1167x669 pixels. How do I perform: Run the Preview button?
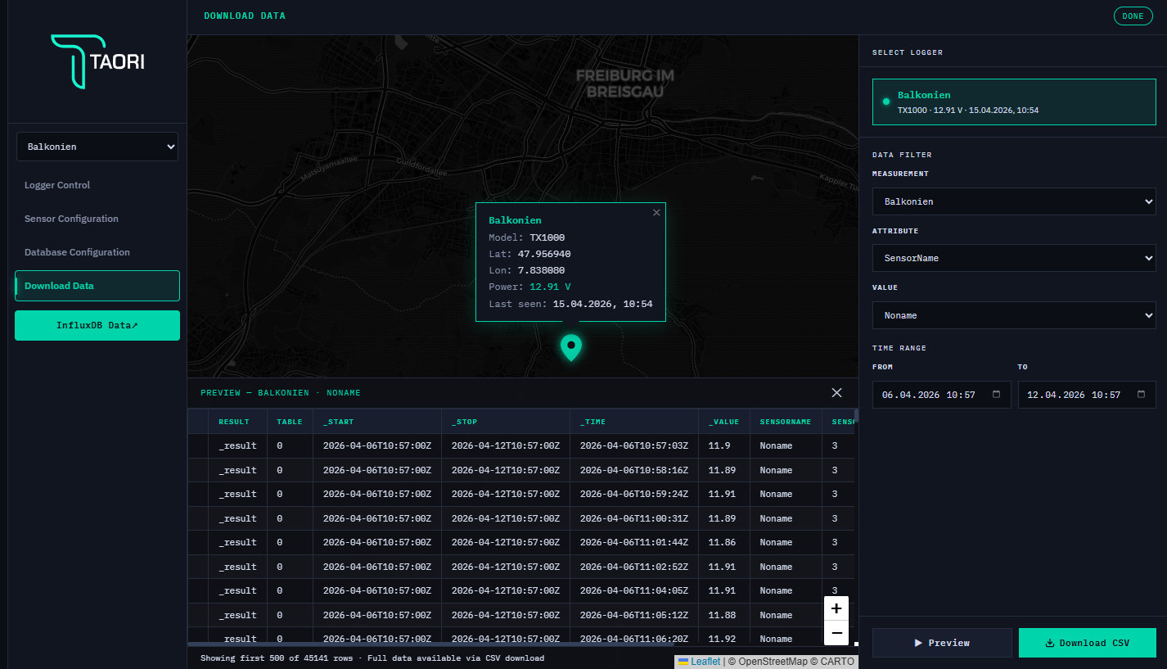point(941,643)
